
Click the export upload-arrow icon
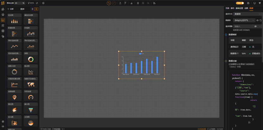tap(120, 3)
